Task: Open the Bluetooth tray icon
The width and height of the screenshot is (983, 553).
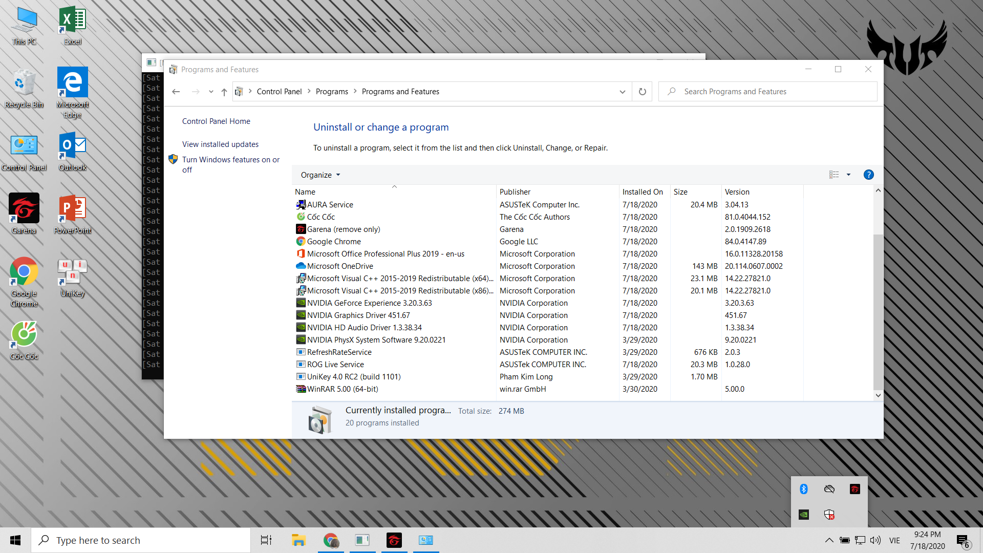Action: point(804,489)
